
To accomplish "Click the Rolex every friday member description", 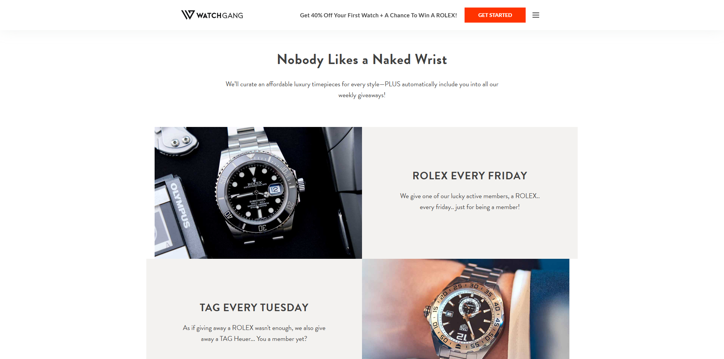I will click(x=469, y=202).
